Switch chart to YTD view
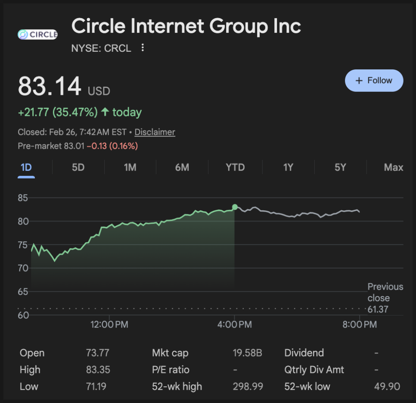This screenshot has width=416, height=403. click(235, 167)
